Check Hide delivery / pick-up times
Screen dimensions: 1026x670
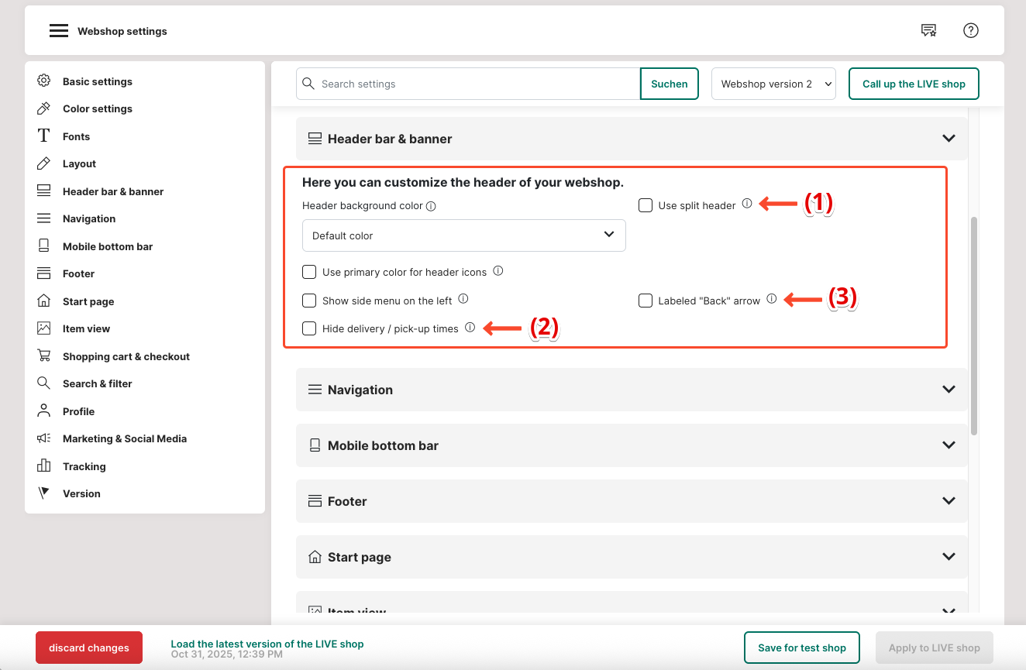tap(309, 328)
